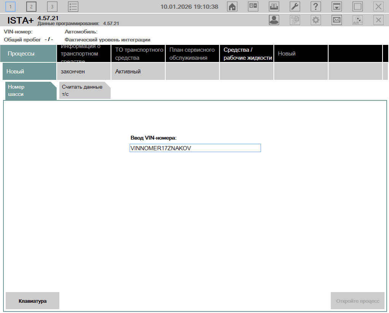
Task: Click the operations list icon
Action: tap(73, 6)
